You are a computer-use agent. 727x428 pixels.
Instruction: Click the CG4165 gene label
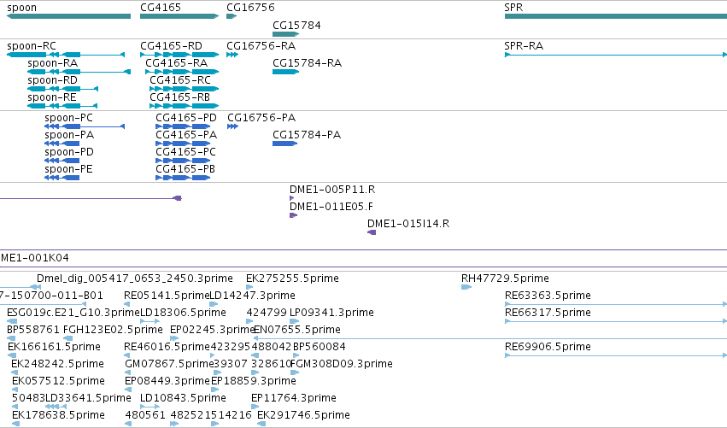(161, 8)
